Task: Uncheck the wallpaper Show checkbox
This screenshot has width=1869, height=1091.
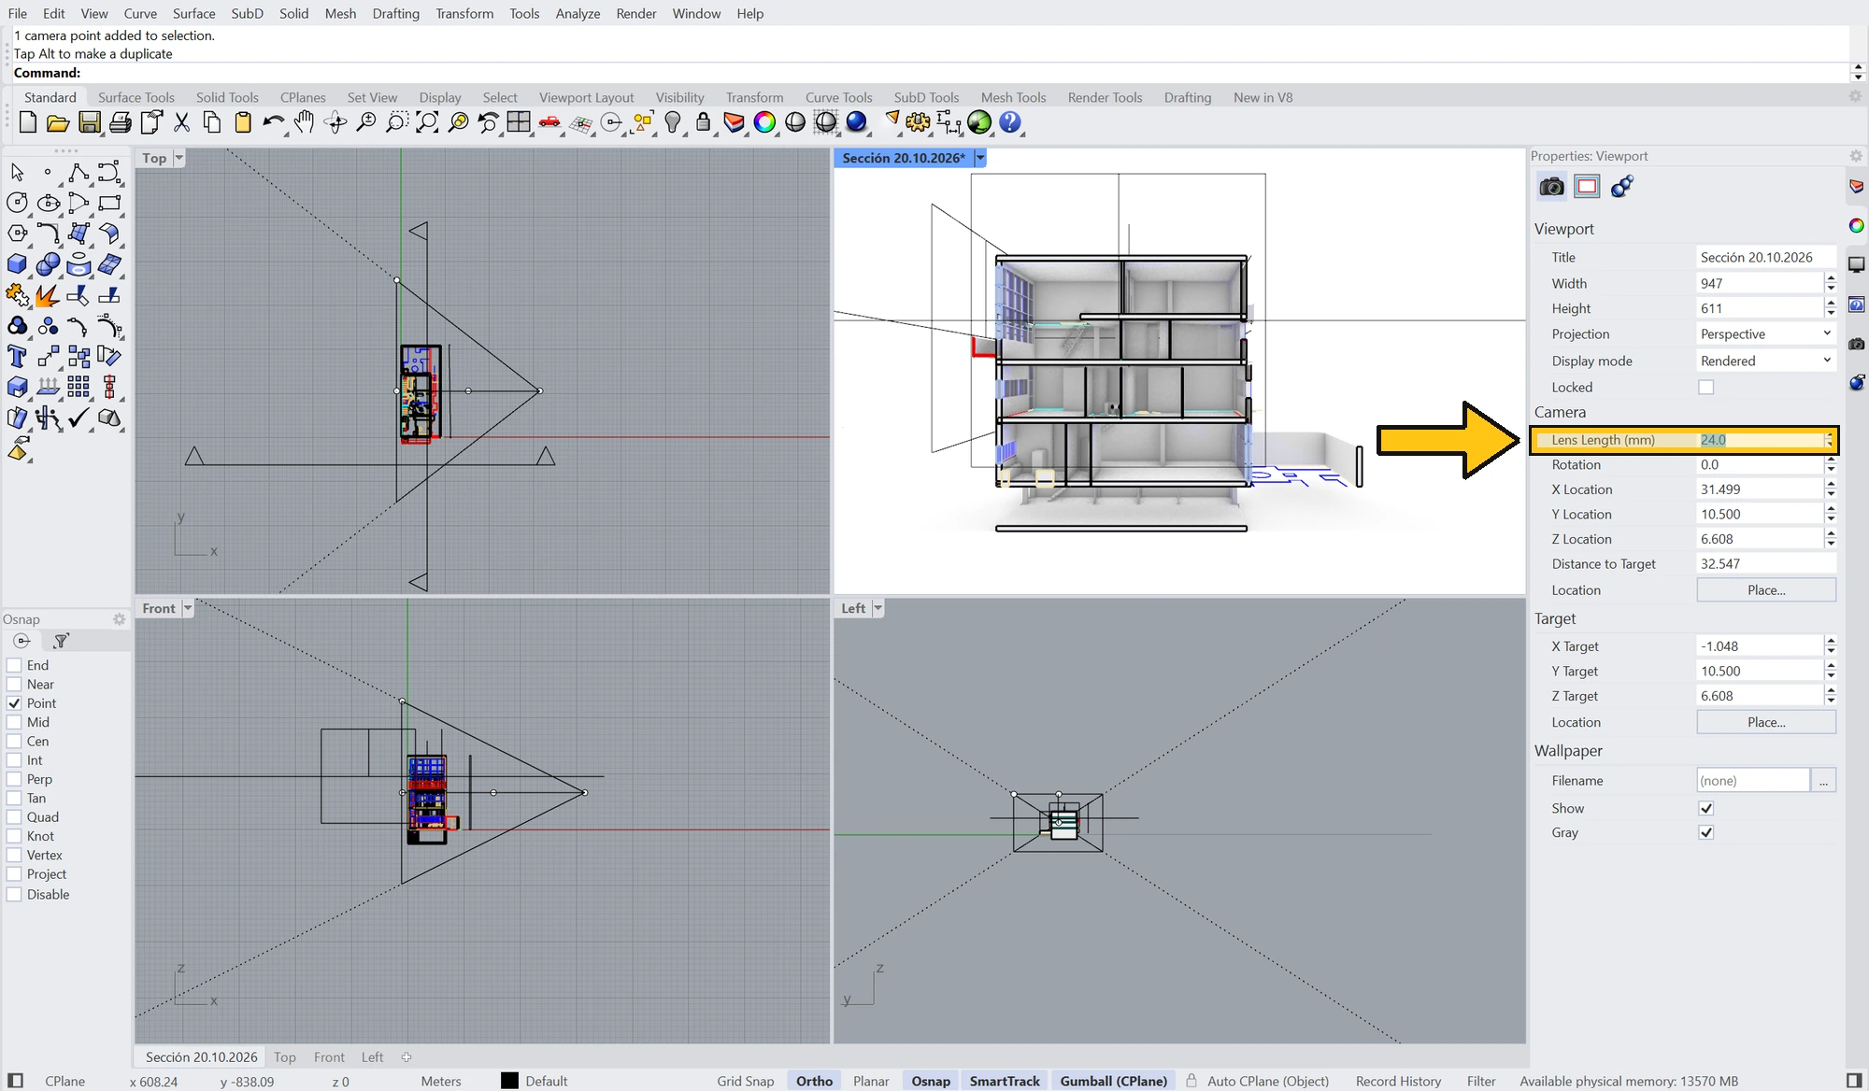Action: pyautogui.click(x=1706, y=808)
